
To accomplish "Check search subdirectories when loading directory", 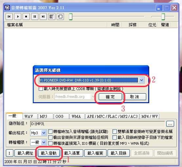I will [x=114, y=137].
